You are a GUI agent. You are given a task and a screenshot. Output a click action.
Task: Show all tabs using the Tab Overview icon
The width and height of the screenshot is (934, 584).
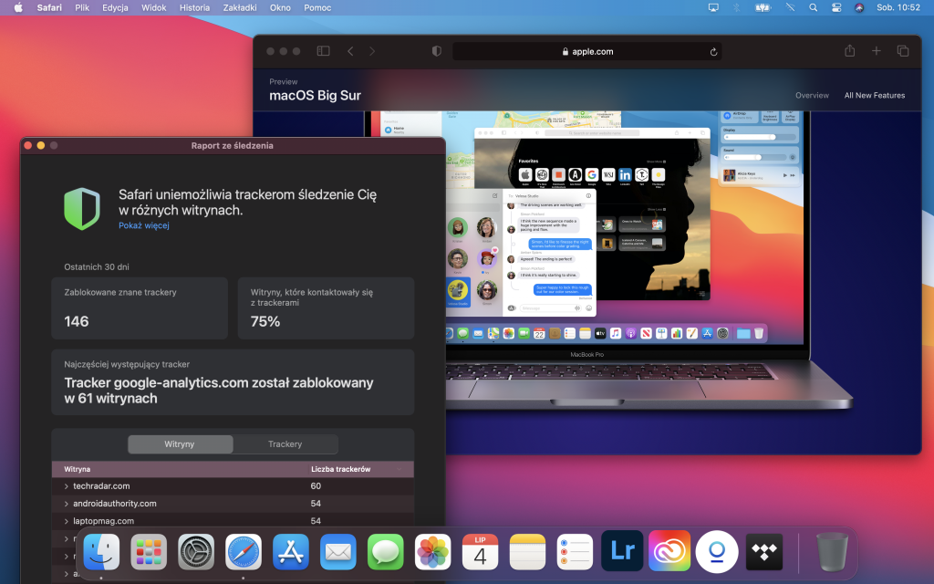pos(903,51)
